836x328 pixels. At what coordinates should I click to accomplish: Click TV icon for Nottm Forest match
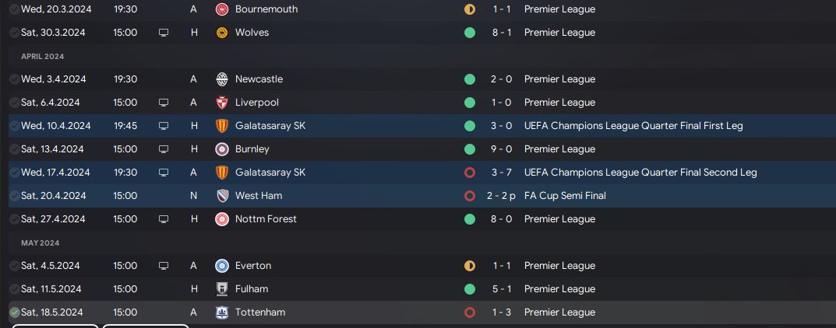(164, 219)
